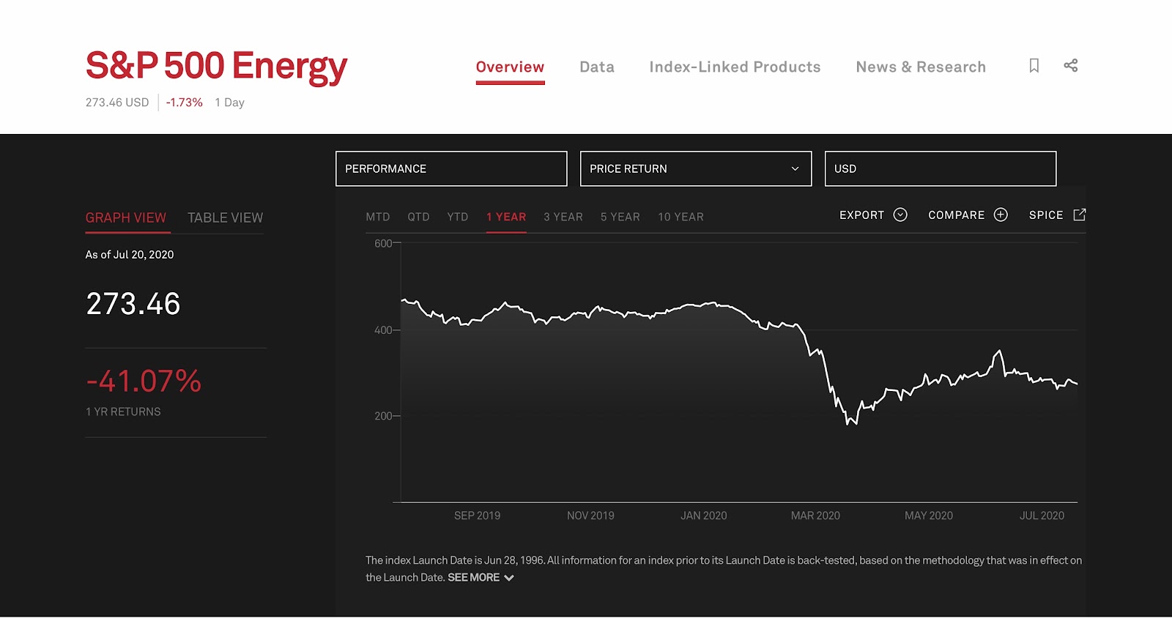Click the S&P 500 Energy title

tap(216, 67)
